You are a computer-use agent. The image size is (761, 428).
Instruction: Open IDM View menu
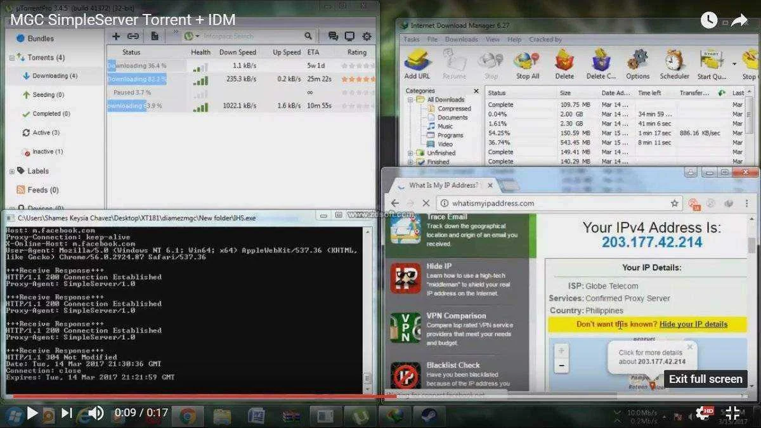point(493,39)
